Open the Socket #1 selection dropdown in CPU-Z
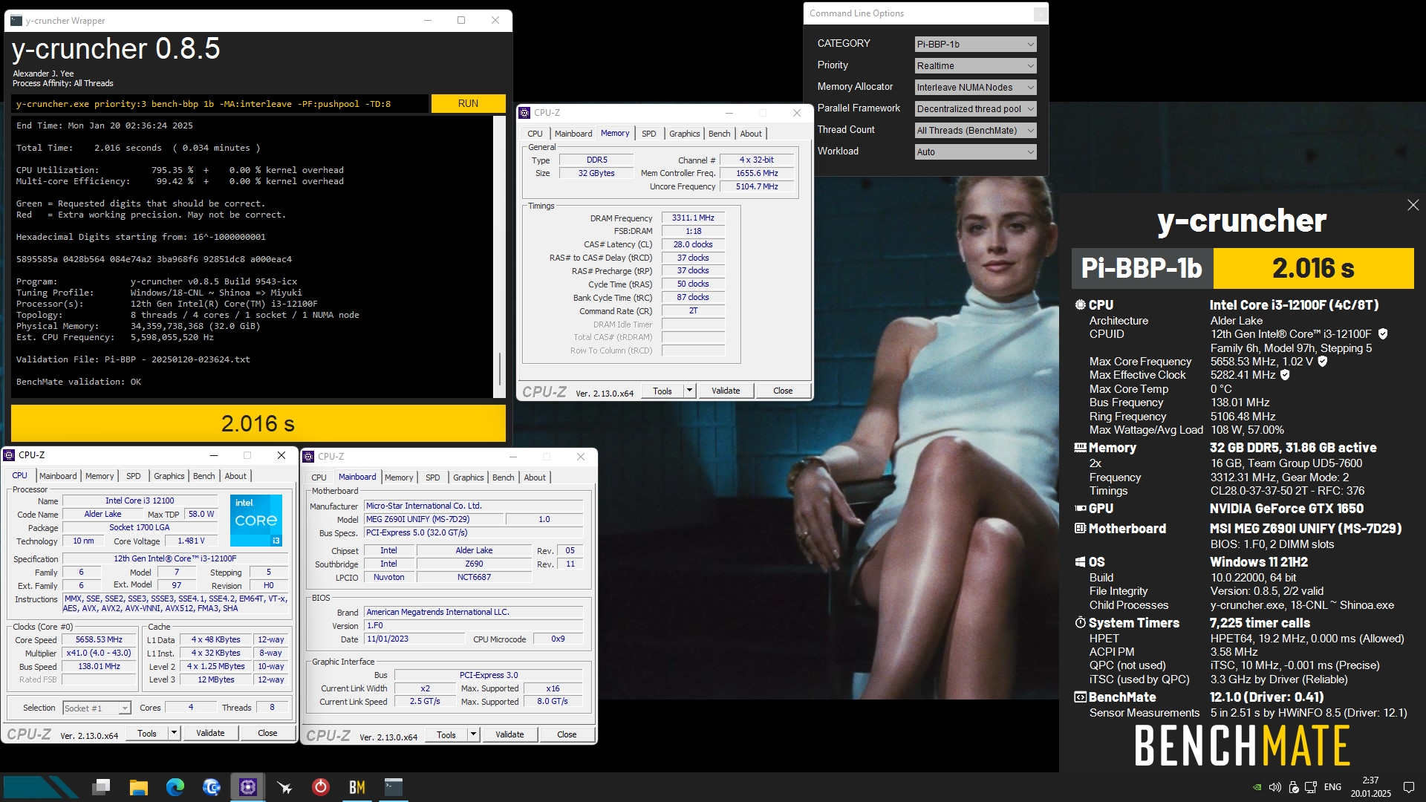The image size is (1426, 802). tap(97, 708)
